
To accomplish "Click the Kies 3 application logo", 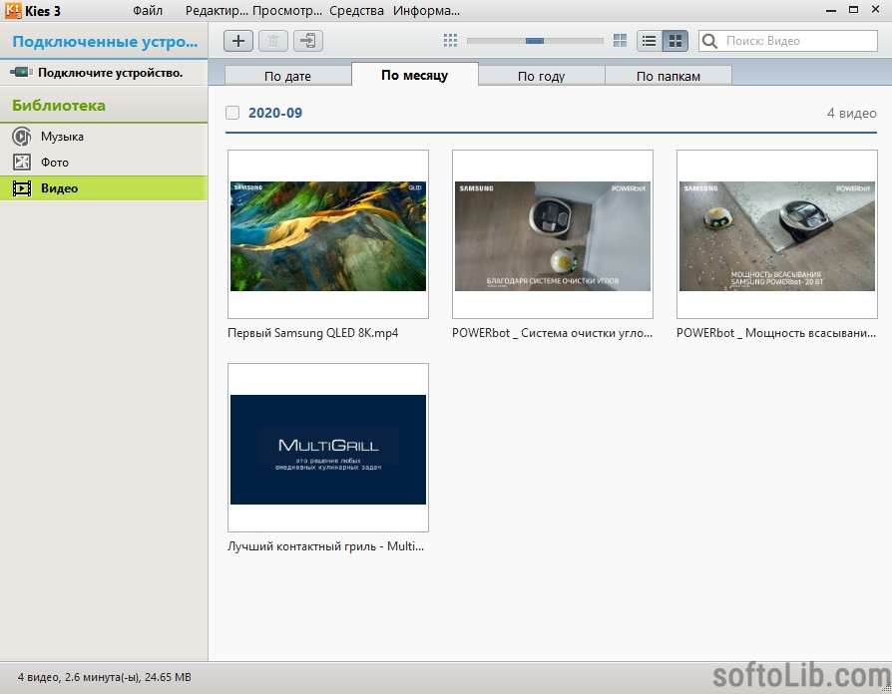I will (x=13, y=10).
